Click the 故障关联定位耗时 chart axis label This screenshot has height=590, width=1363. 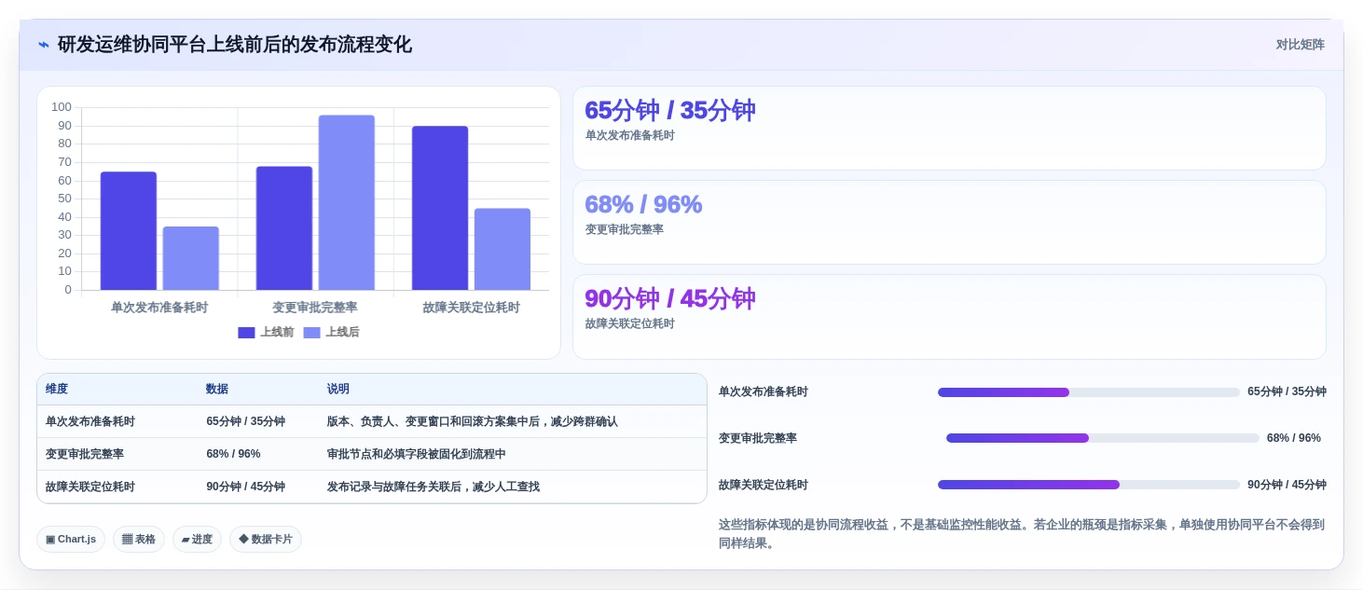471,308
